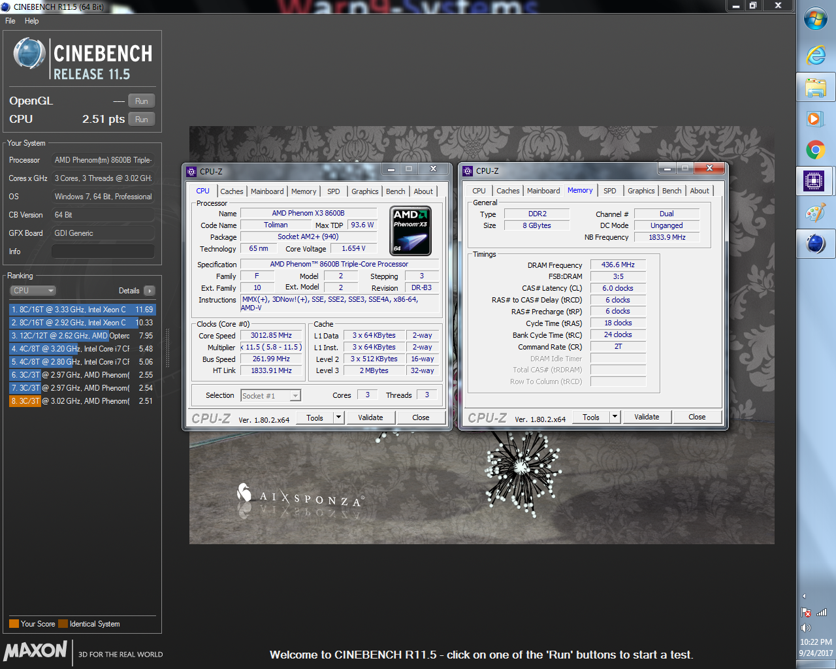Click the network signal tray icon
The height and width of the screenshot is (669, 836).
click(x=822, y=612)
